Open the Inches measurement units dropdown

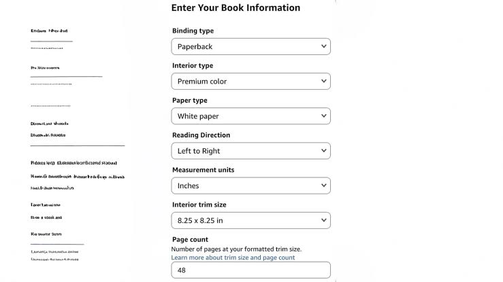(x=251, y=186)
